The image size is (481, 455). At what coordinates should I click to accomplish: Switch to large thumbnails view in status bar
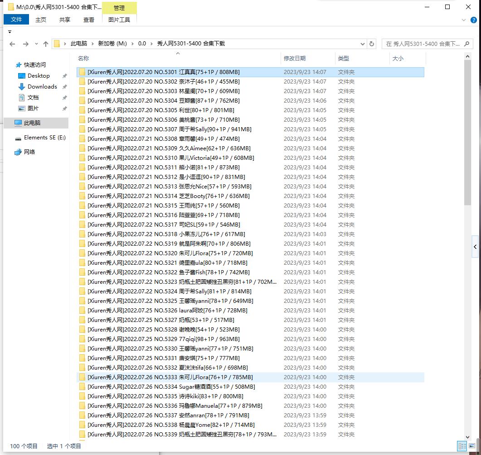point(472,446)
